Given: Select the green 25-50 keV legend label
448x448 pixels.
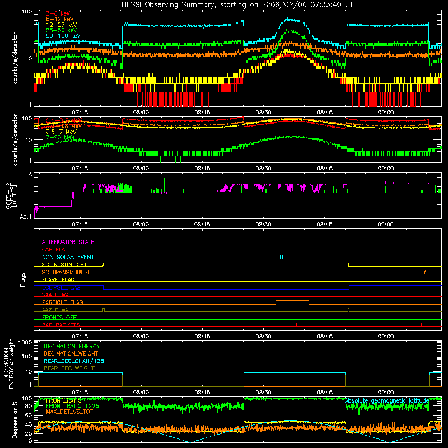Looking at the screenshot, I should (62, 30).
